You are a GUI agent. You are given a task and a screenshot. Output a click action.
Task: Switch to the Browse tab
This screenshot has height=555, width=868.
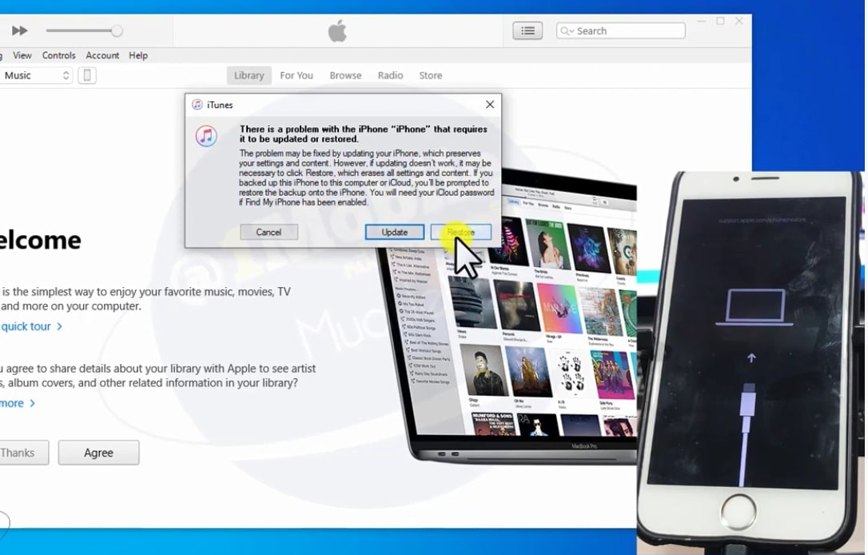345,75
